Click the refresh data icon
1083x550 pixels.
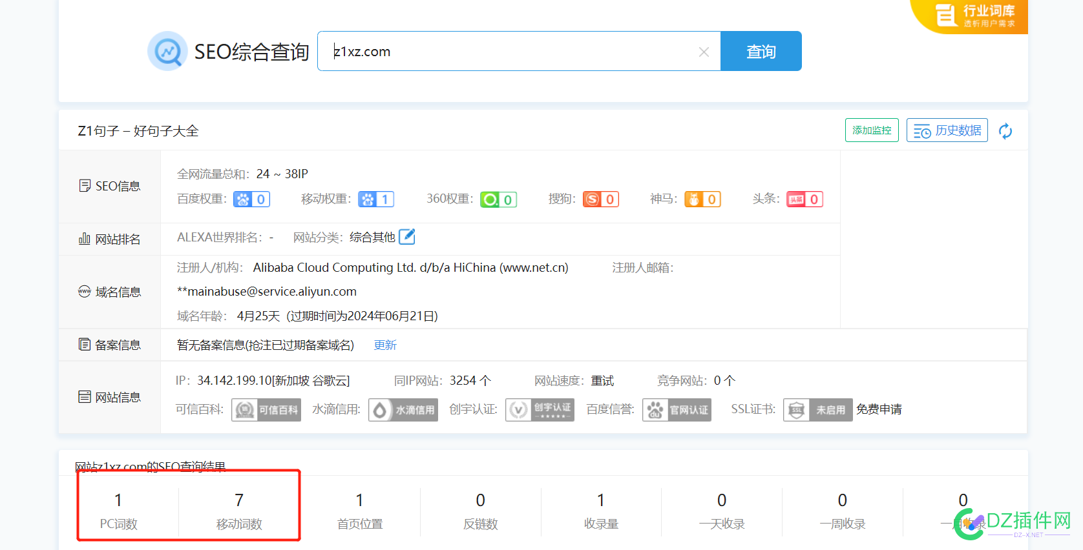[x=1005, y=131]
